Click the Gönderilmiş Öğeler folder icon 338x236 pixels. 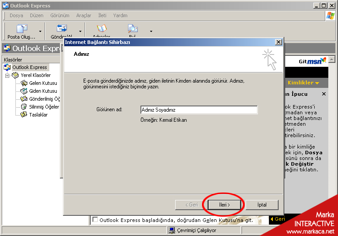click(24, 99)
